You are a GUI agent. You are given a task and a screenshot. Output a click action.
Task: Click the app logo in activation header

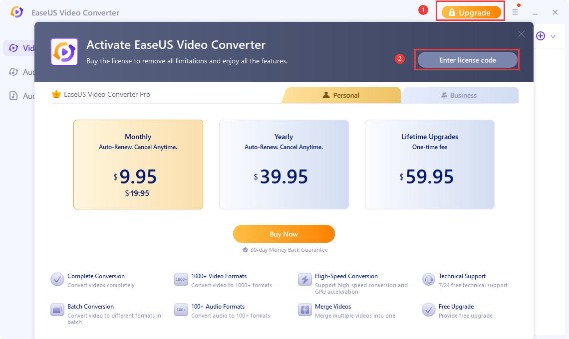64,52
